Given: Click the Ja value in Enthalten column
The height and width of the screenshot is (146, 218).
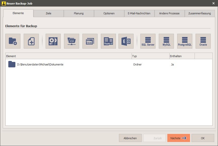Looking at the screenshot, I should pos(172,64).
